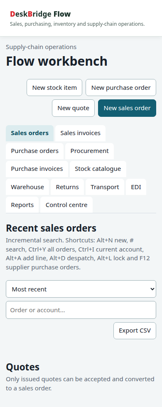Expand the Most recent sort dropdown
The image size is (162, 407).
81,289
